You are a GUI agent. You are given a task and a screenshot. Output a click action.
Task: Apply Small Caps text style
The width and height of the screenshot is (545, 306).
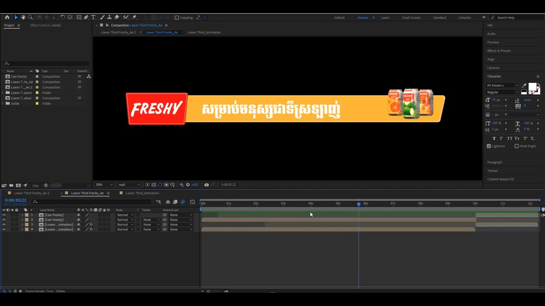coord(517,139)
